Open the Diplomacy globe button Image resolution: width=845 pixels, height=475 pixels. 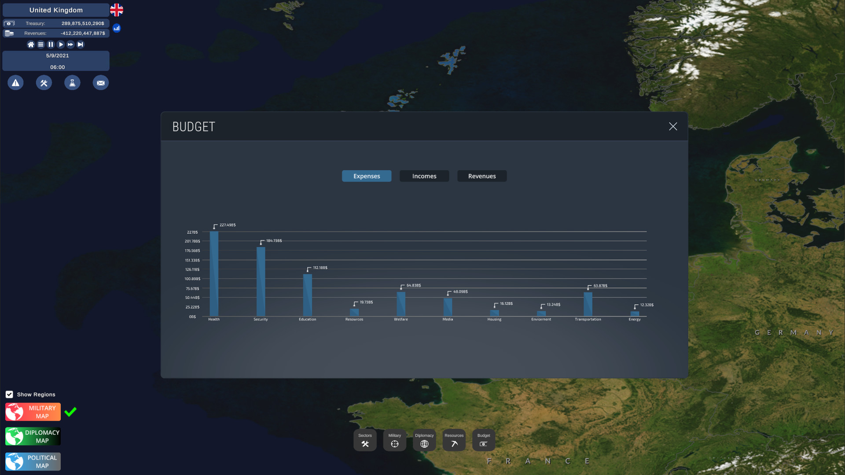point(424,440)
